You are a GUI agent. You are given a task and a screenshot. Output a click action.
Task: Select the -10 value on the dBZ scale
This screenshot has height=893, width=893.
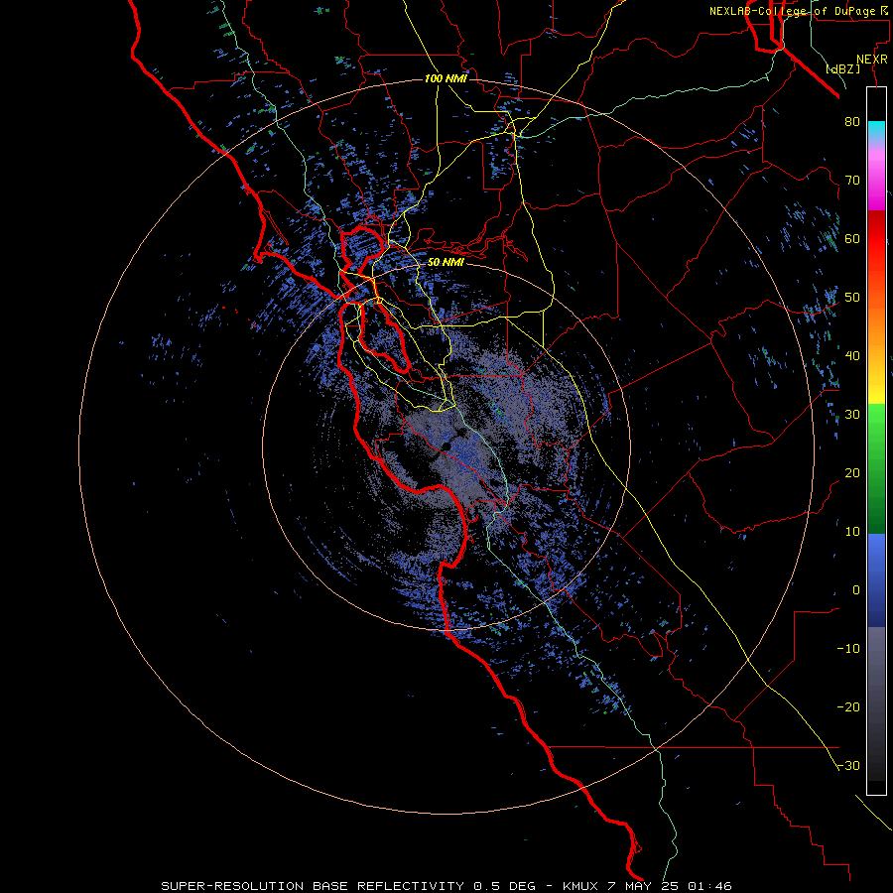click(848, 649)
